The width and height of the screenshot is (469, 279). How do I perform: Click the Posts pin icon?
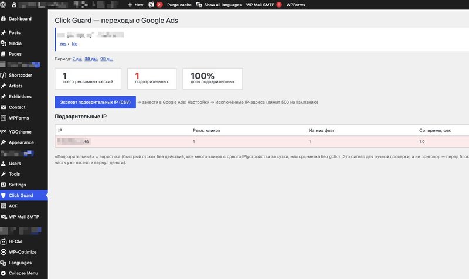coord(4,33)
